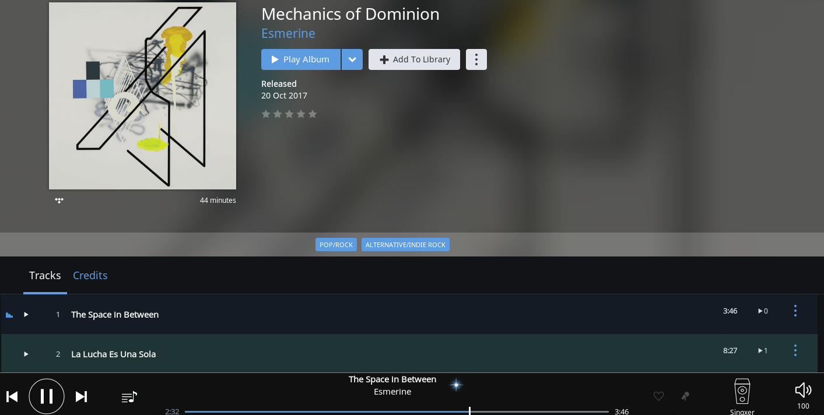Select the ALTERNATIVE/INDIE ROCK genre tag
824x415 pixels.
pyautogui.click(x=405, y=245)
